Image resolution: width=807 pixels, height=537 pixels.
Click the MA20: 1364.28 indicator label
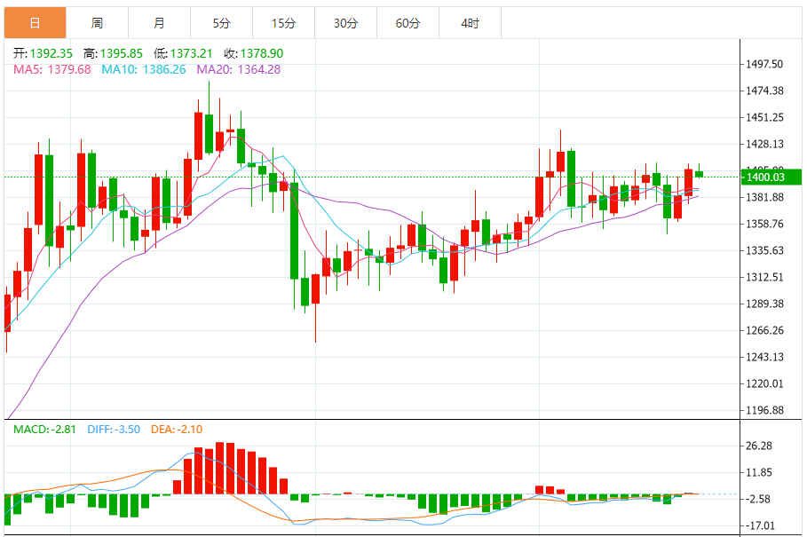click(238, 69)
